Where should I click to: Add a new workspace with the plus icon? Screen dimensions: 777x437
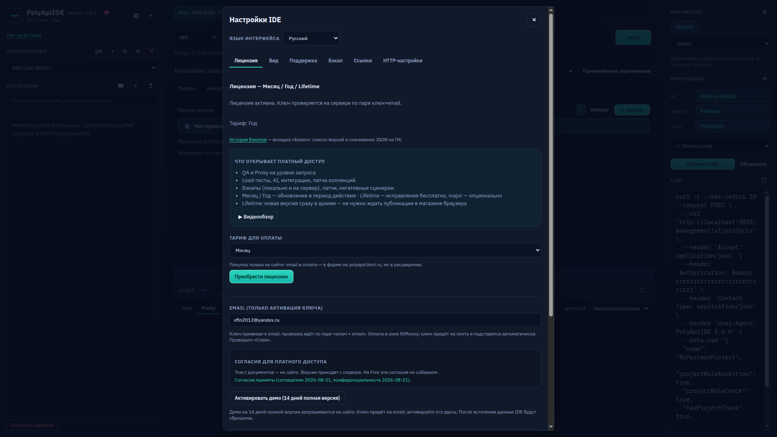113,51
